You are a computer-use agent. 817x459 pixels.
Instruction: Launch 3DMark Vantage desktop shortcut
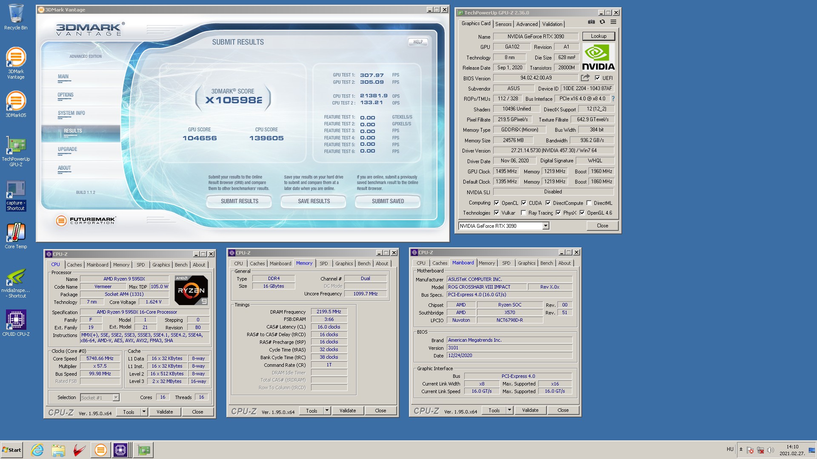16,63
